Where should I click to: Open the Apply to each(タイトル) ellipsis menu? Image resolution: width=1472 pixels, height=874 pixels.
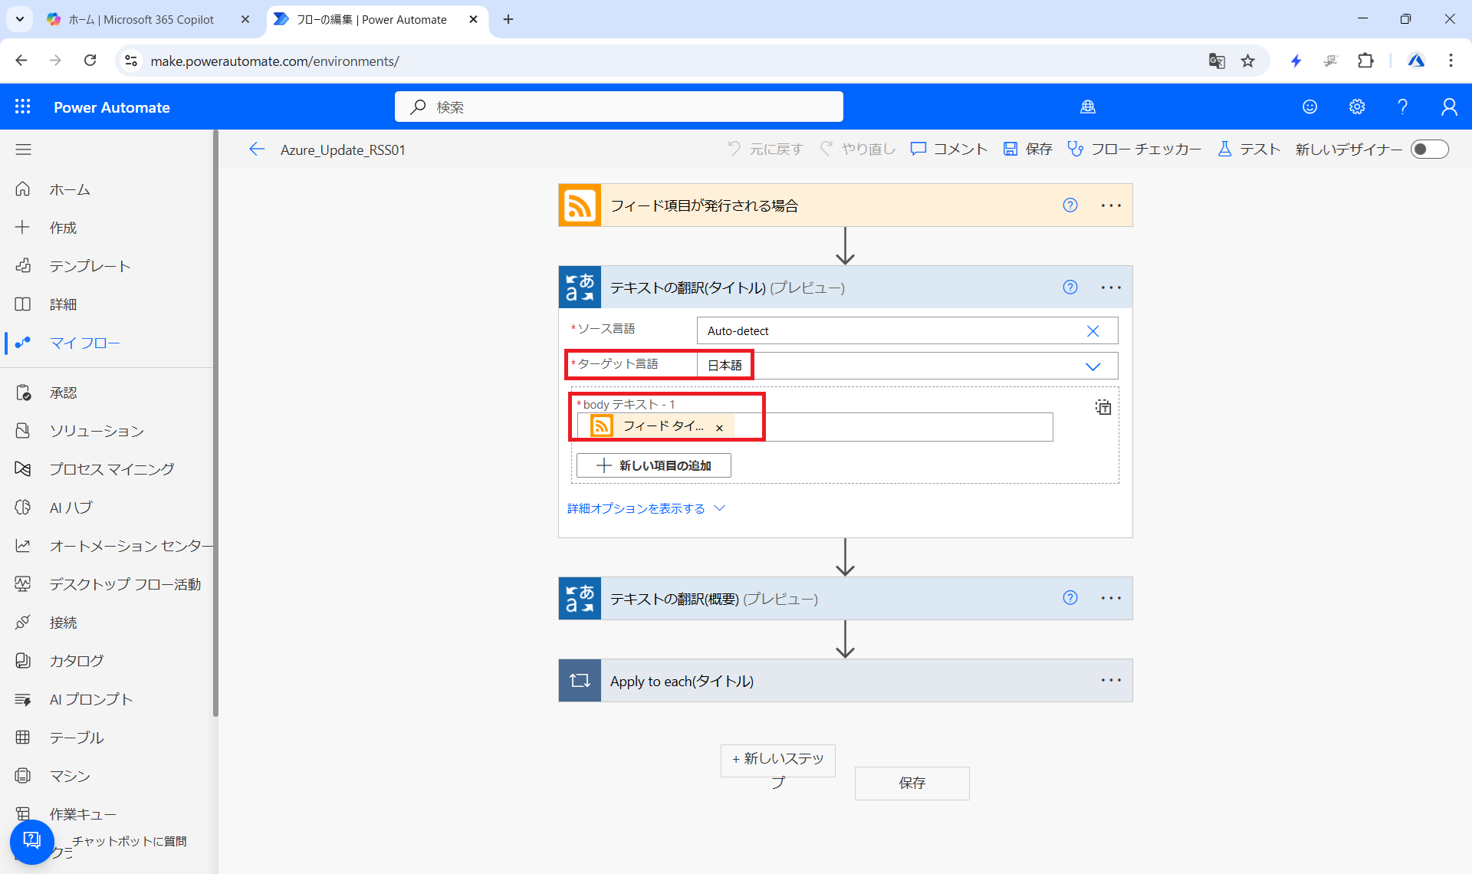[x=1111, y=681]
